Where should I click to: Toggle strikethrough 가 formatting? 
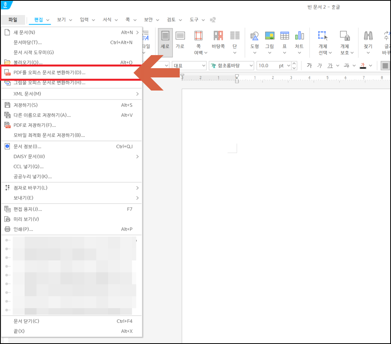347,65
